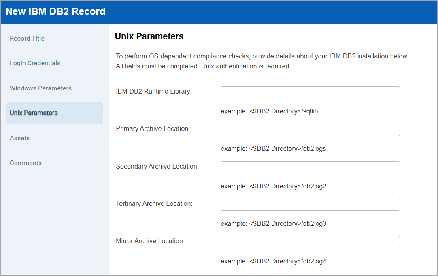438x276 pixels.
Task: Click example text ending in /db2log2
Action: pos(274,186)
